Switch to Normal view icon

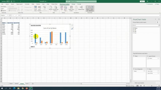[x=138, y=86]
